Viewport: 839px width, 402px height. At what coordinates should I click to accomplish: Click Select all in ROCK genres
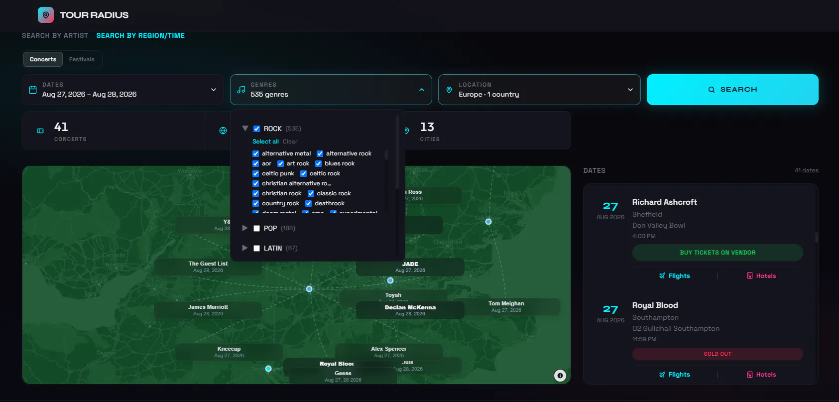(265, 141)
